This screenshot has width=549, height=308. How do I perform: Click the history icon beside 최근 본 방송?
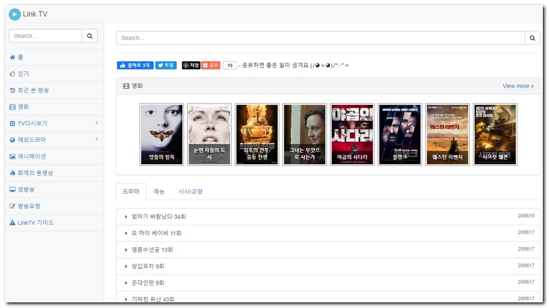click(x=13, y=90)
